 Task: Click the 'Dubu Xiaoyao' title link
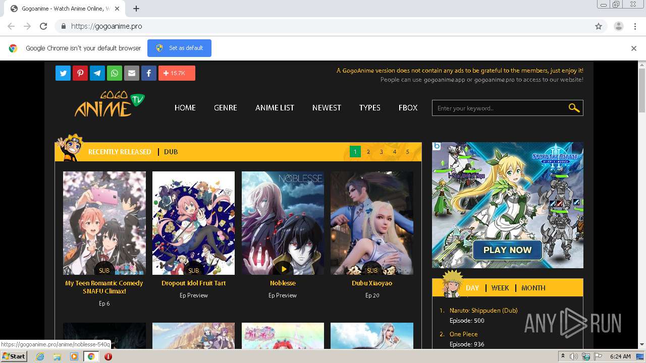[372, 283]
